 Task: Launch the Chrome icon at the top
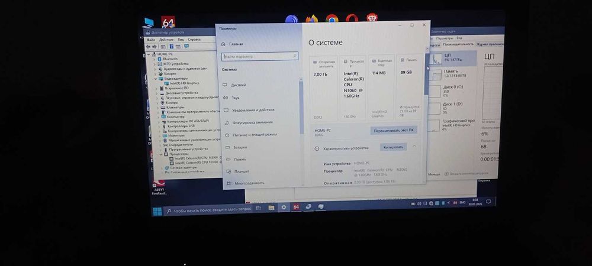coord(332,19)
